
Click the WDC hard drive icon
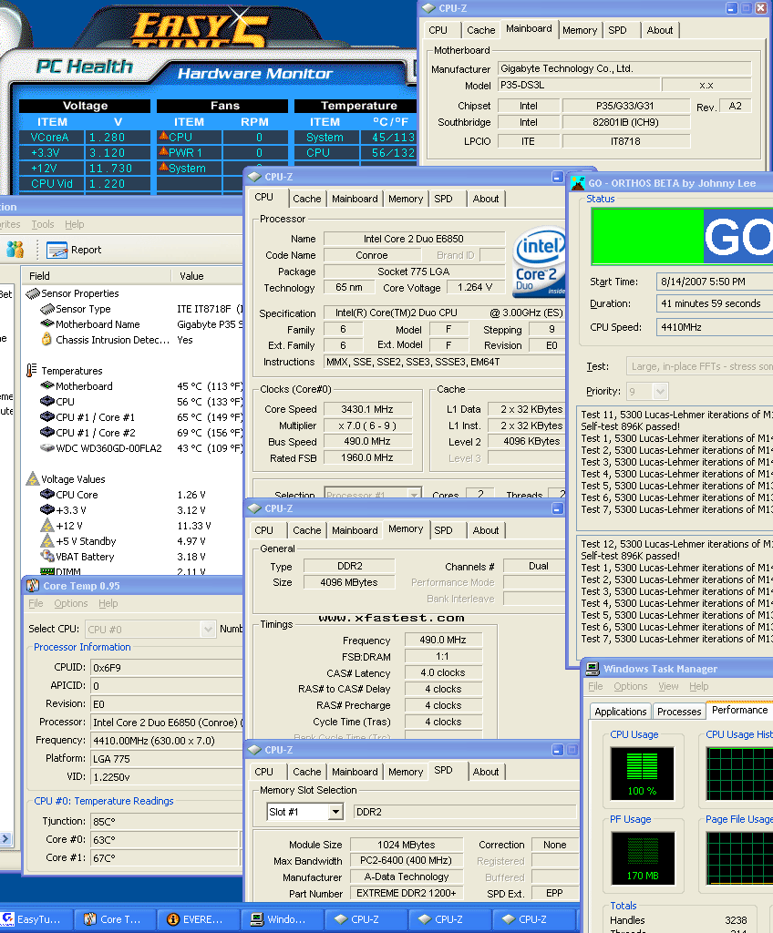pyautogui.click(x=47, y=447)
